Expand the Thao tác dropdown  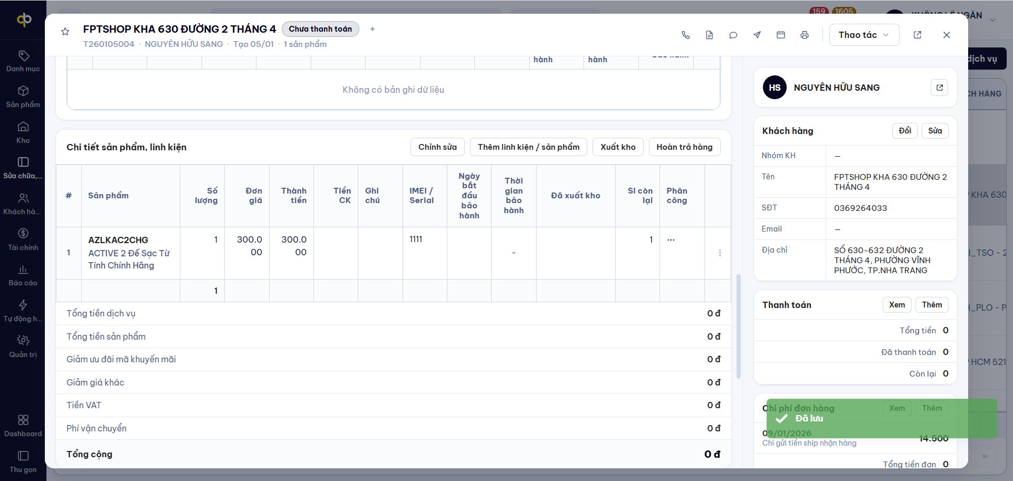864,35
